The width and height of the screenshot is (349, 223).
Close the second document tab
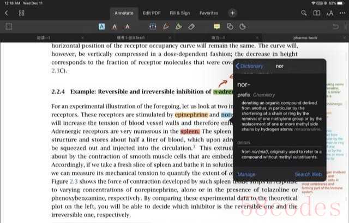[x=170, y=38]
